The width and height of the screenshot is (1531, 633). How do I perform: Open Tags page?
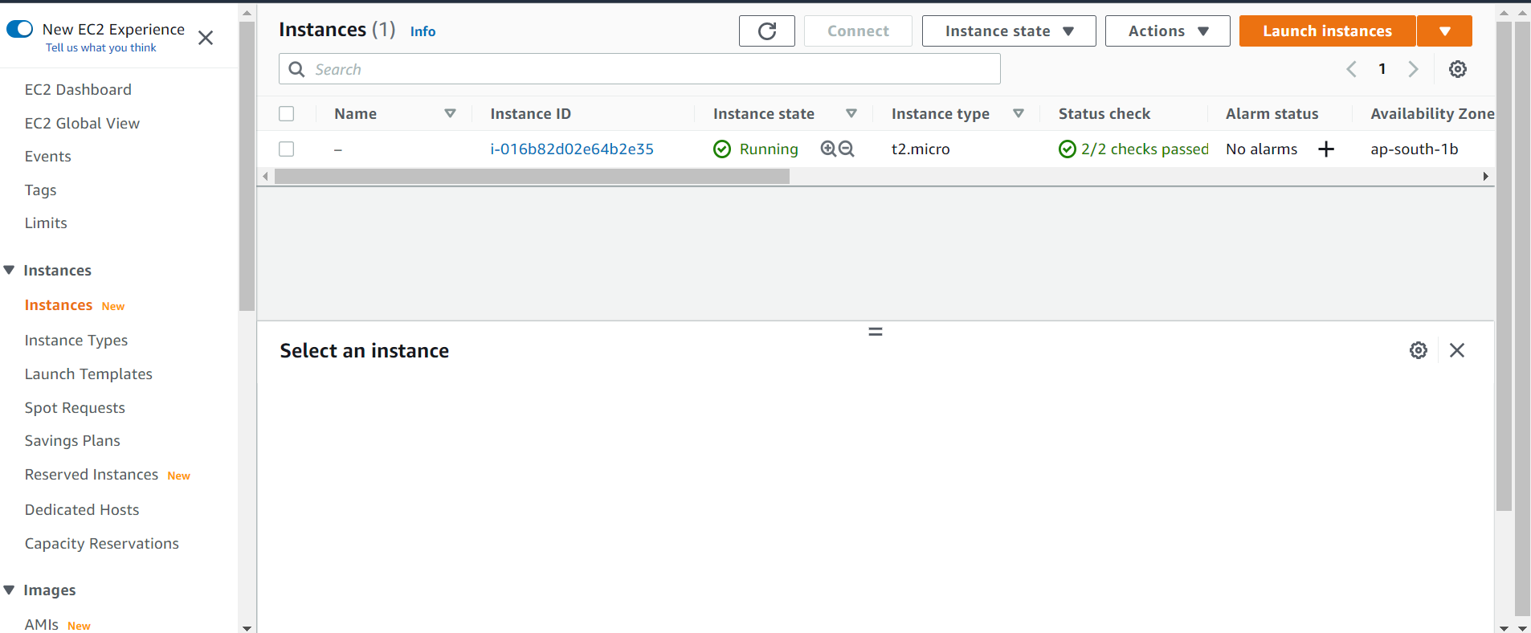[40, 190]
